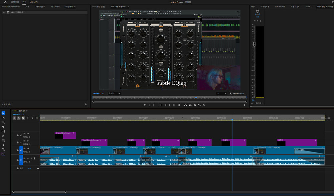Image resolution: width=334 pixels, height=196 pixels.
Task: Click the Export Frame camera icon
Action: click(195, 105)
